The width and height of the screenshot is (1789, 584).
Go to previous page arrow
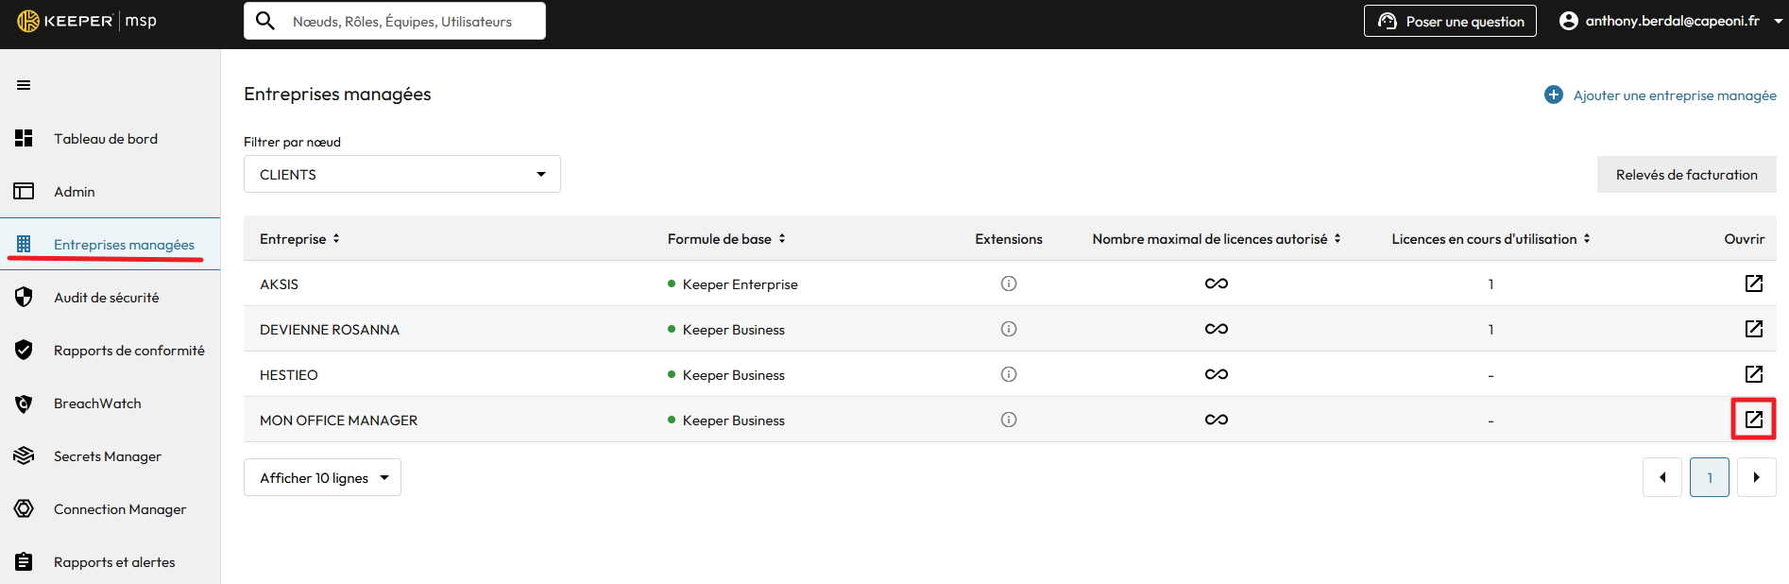tap(1662, 477)
